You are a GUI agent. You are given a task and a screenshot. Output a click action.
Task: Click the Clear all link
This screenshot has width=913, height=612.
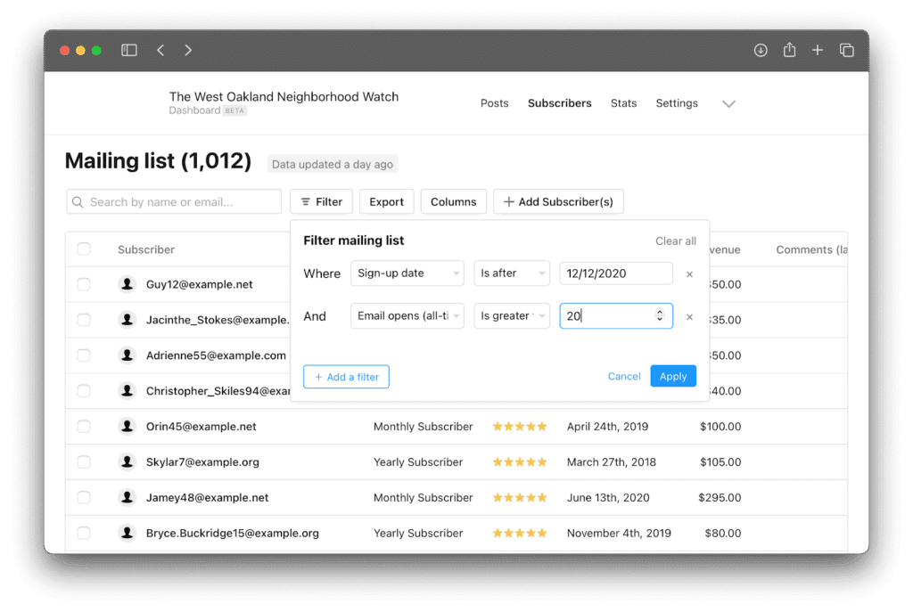pos(676,241)
